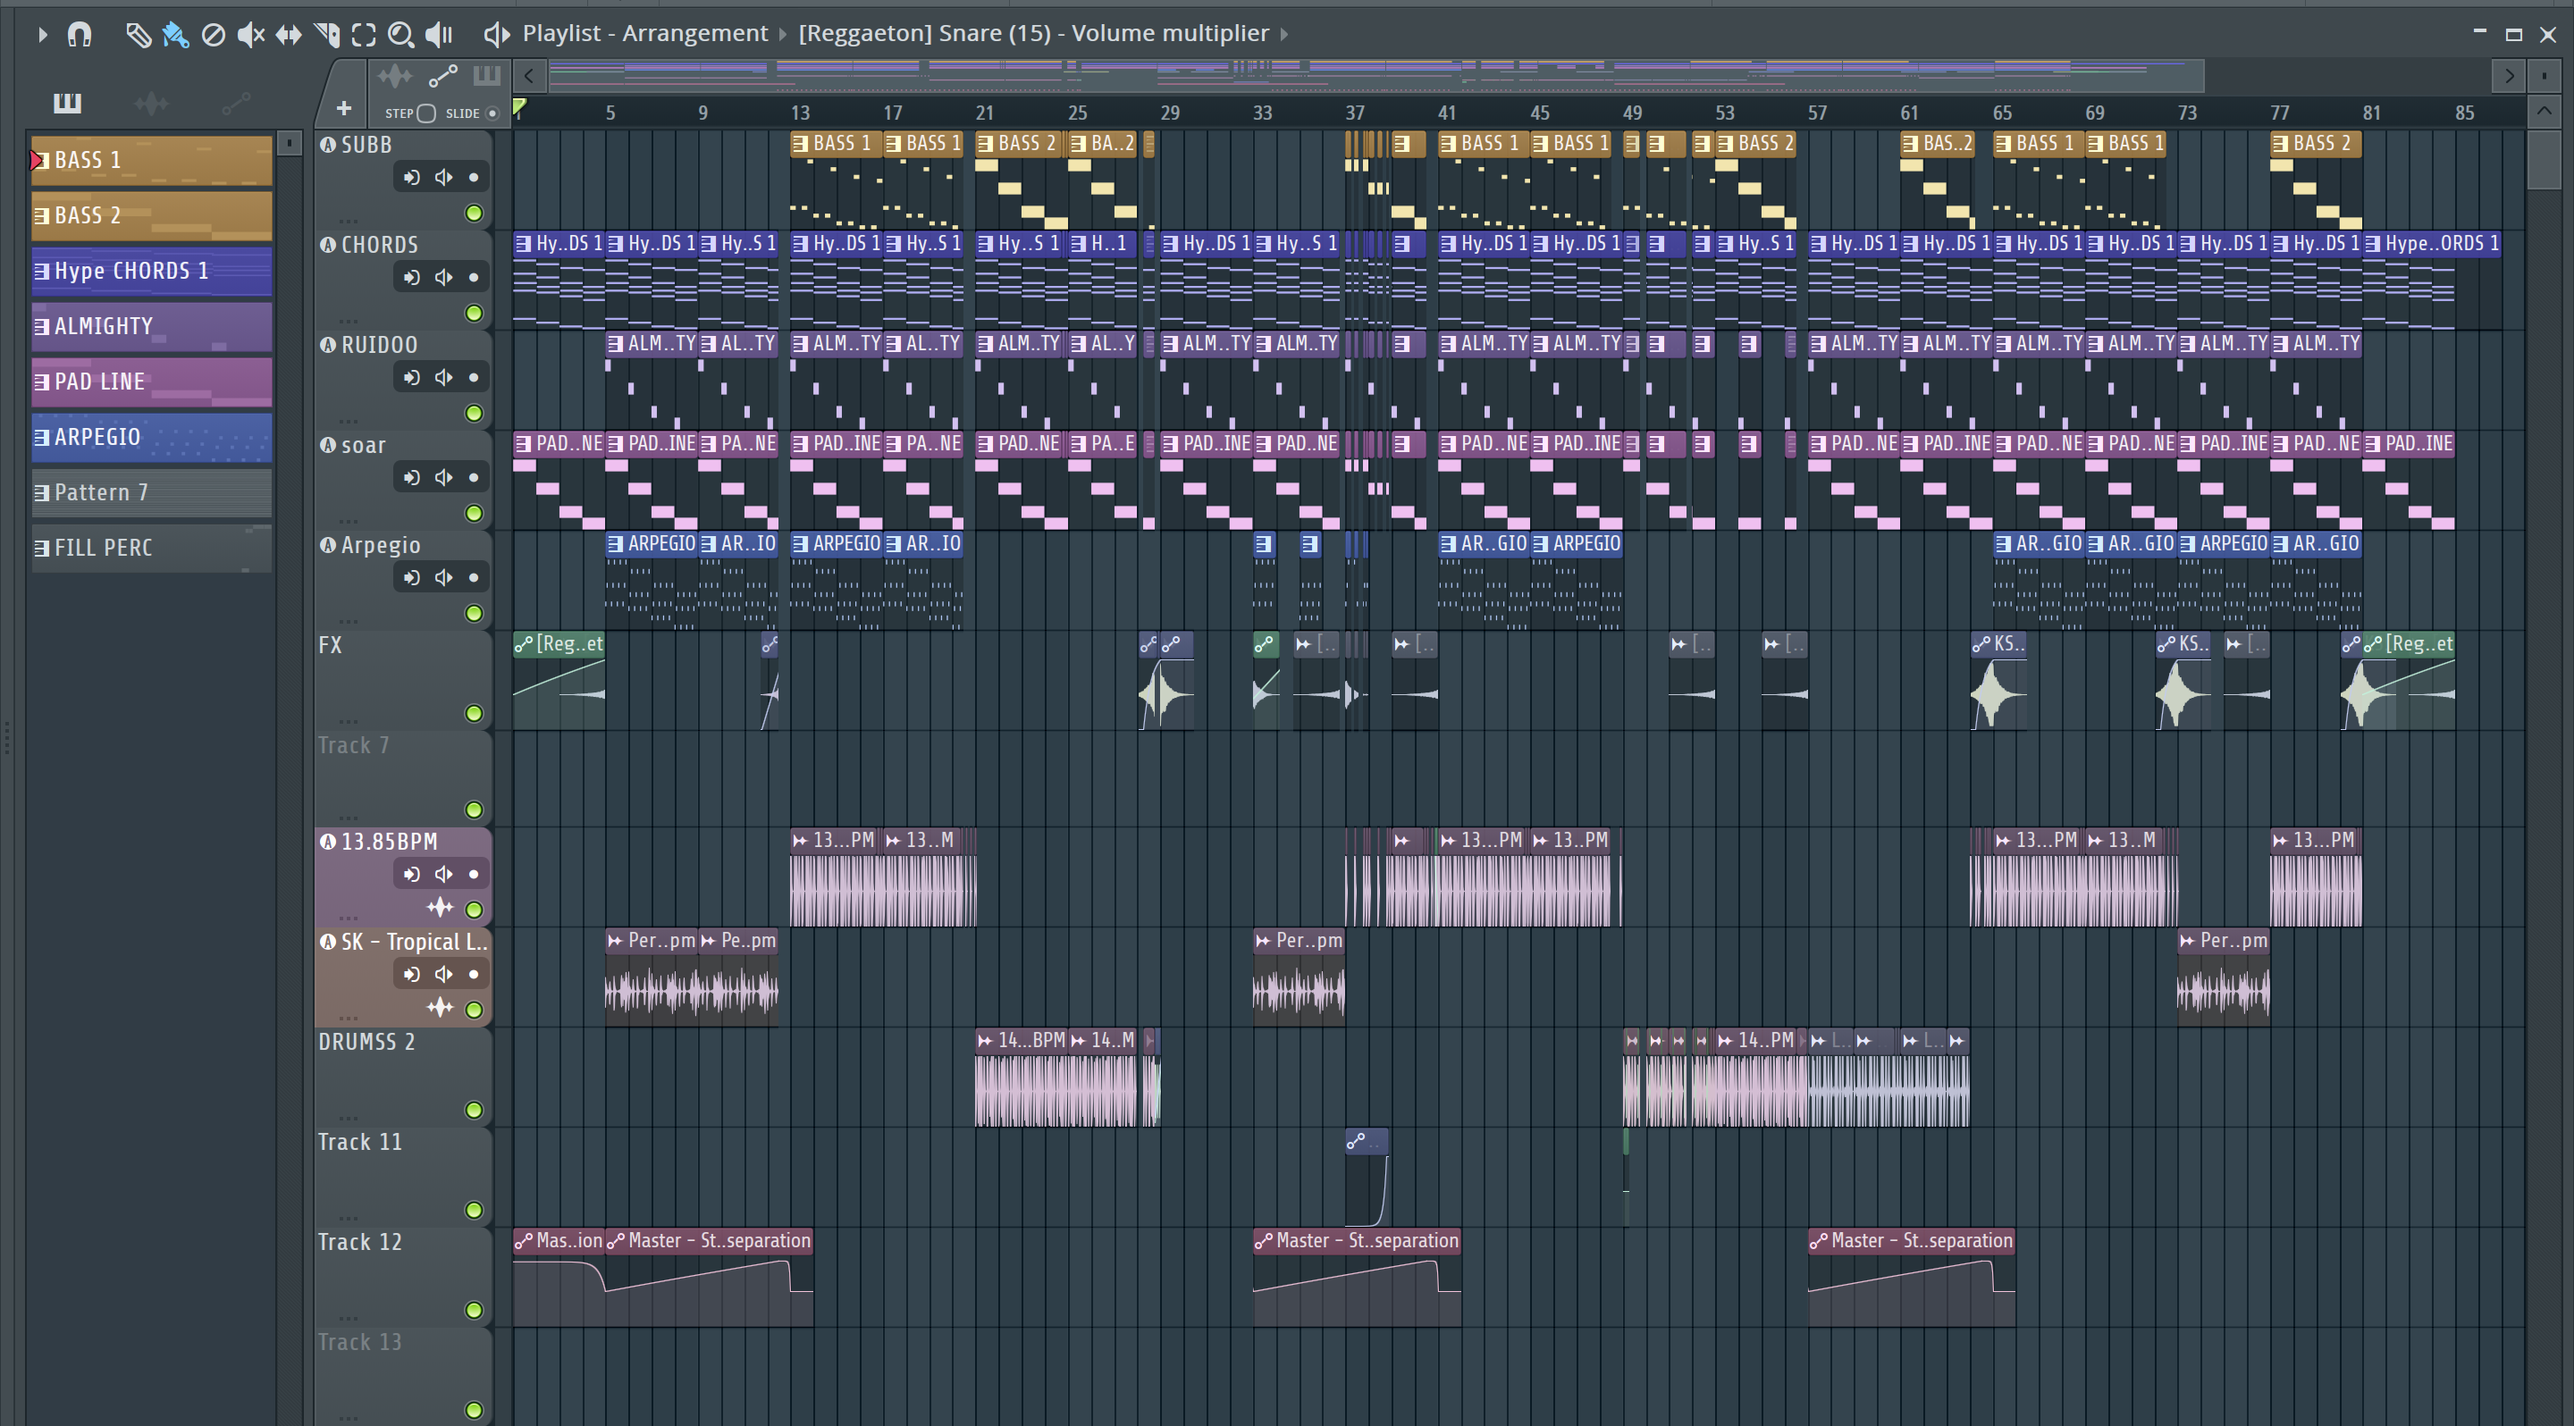The height and width of the screenshot is (1426, 2574).
Task: Click the timeline start marker at bar 1
Action: tap(518, 108)
